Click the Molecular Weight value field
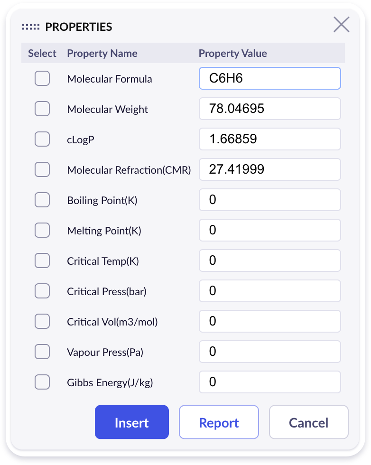The height and width of the screenshot is (465, 371). coord(270,109)
